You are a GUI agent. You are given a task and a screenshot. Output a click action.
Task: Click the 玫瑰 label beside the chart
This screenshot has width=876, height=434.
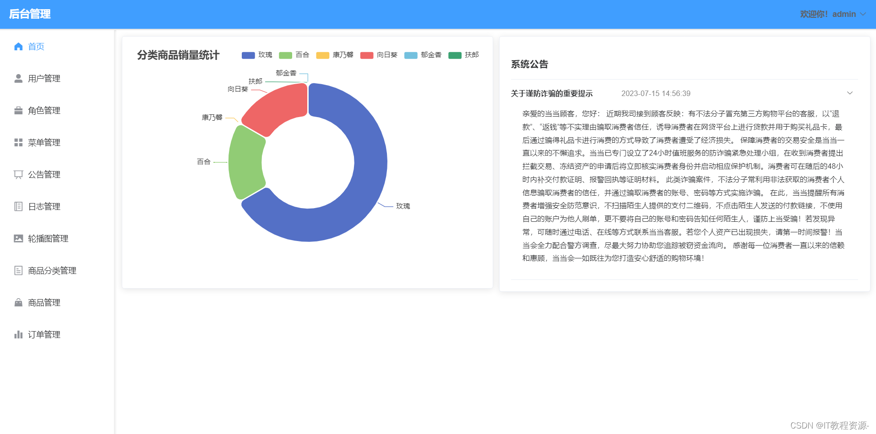(403, 206)
